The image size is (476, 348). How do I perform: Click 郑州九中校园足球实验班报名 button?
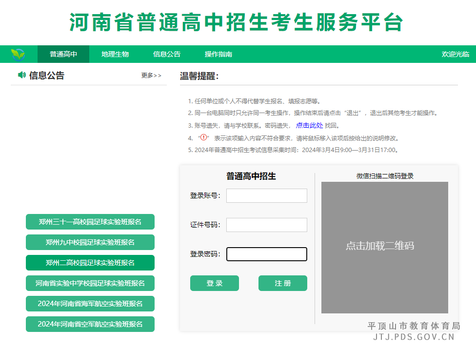coord(90,242)
